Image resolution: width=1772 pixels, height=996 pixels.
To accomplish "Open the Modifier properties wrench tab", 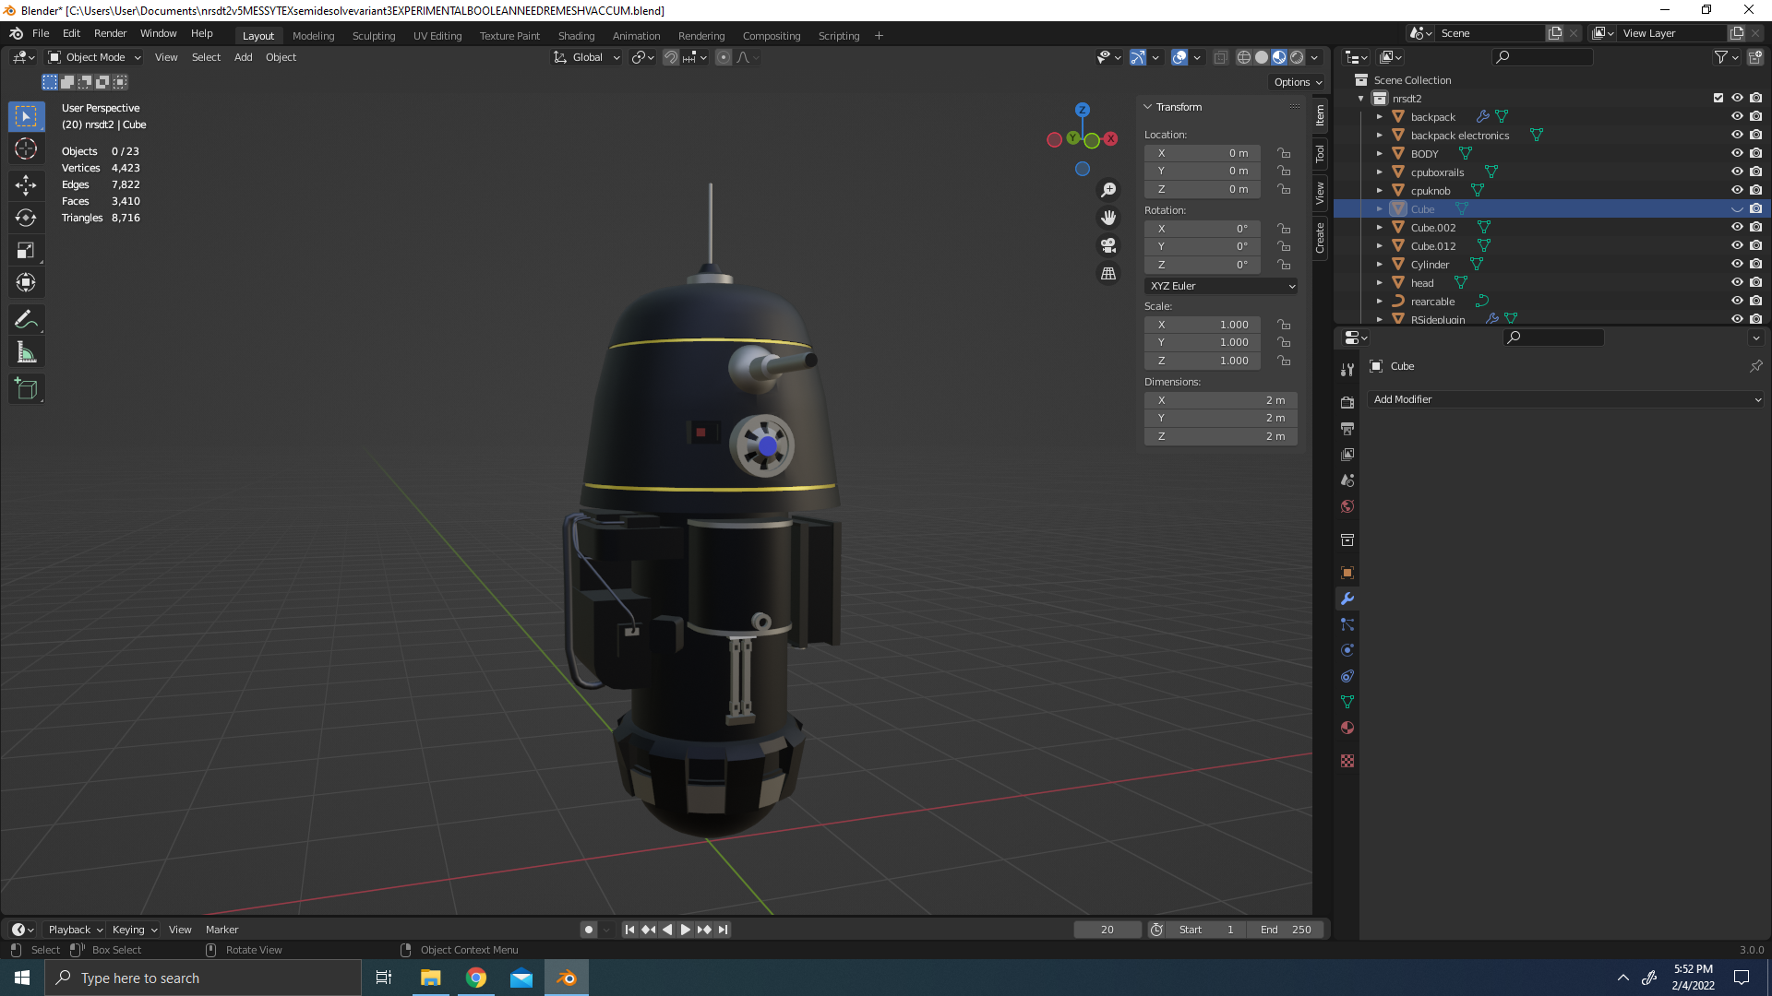I will [1347, 599].
